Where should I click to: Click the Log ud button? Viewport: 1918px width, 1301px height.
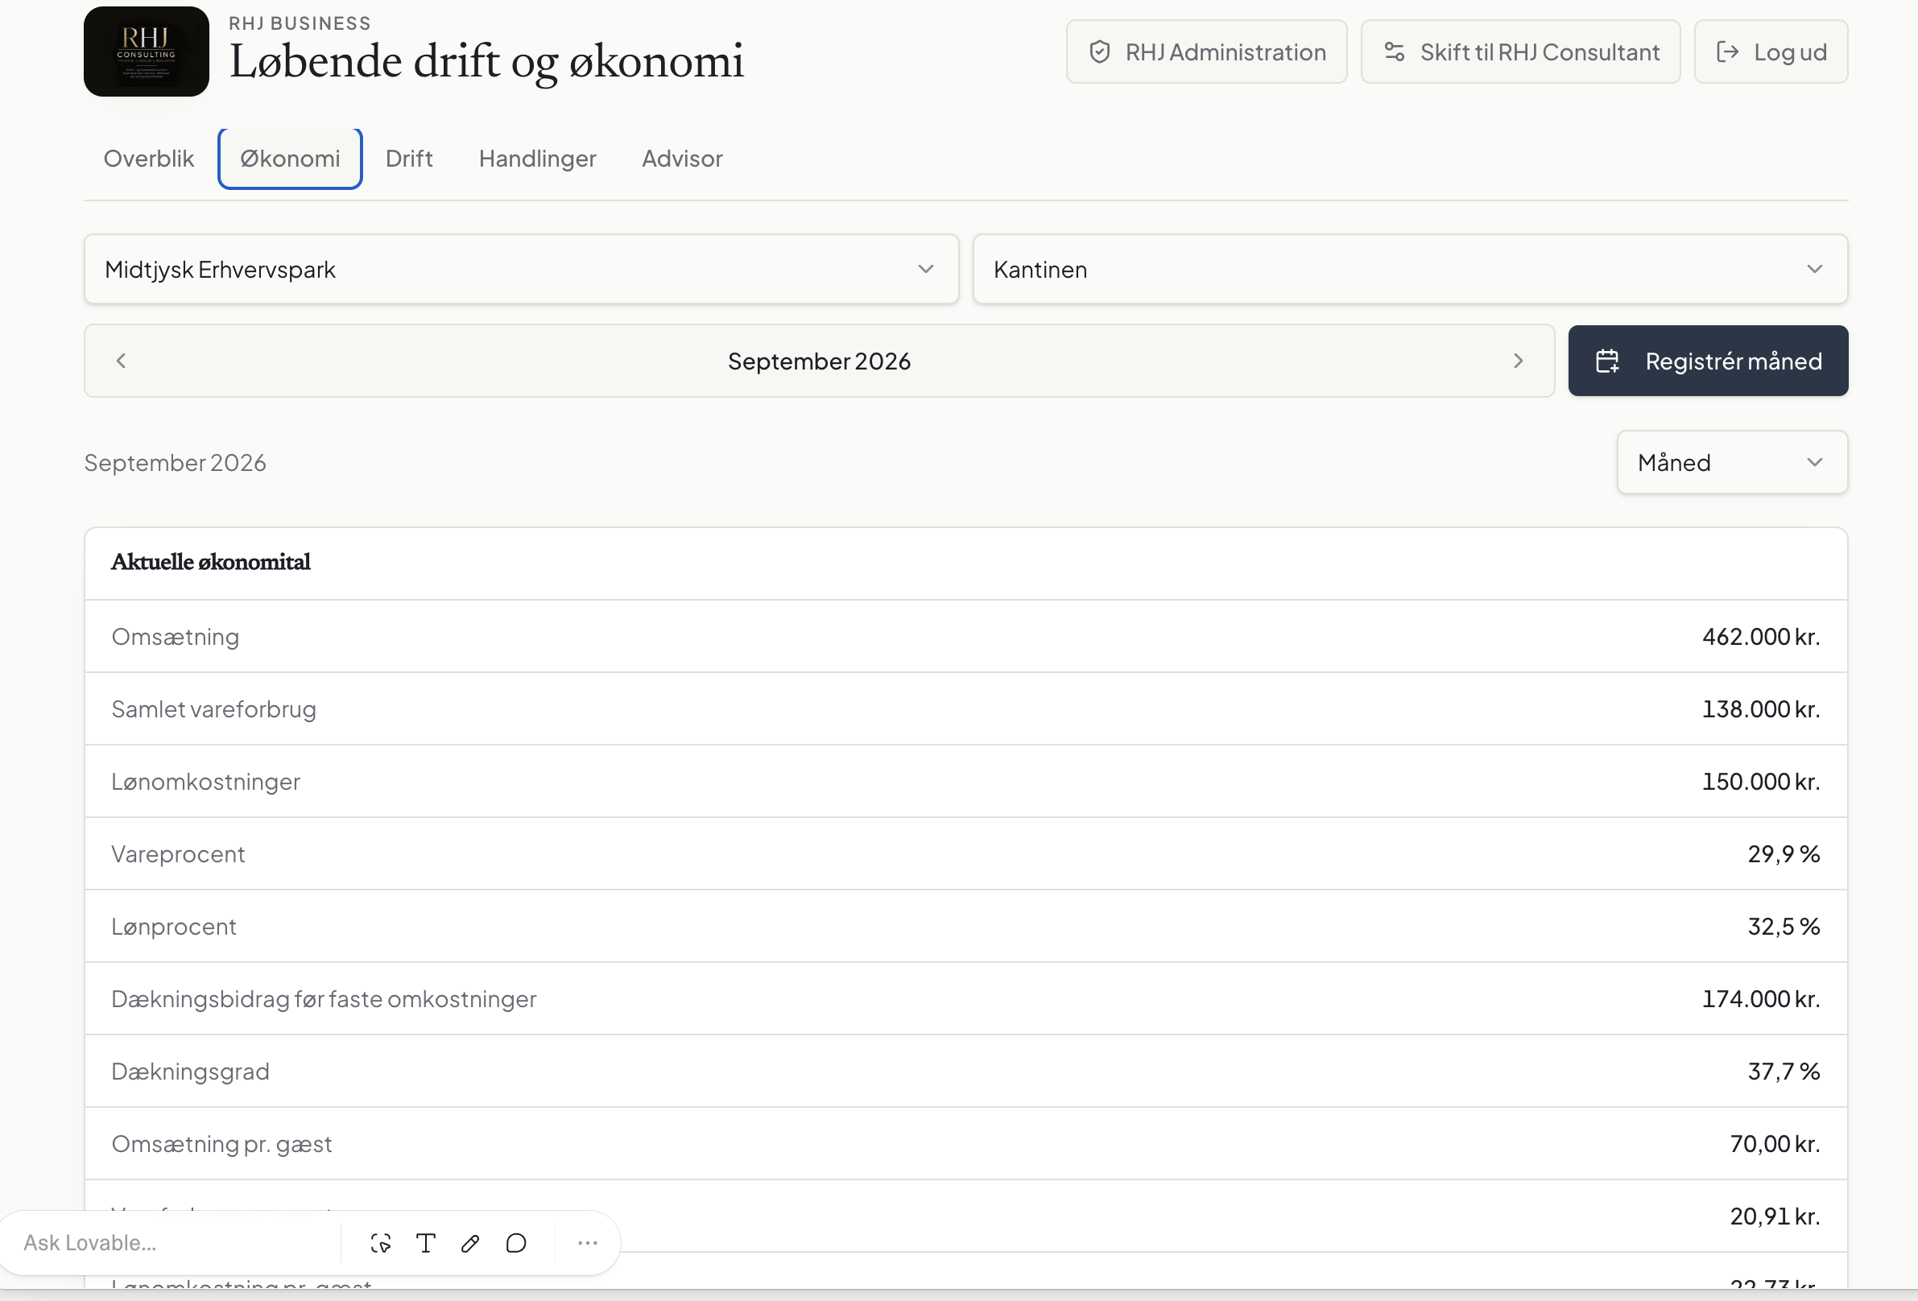click(1771, 52)
